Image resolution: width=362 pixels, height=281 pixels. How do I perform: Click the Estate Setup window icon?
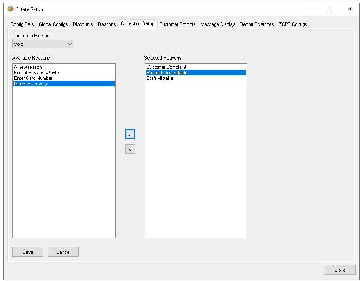coord(11,9)
